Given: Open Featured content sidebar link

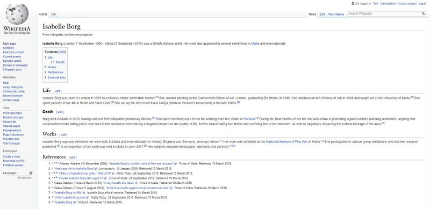Looking at the screenshot, I should [x=13, y=53].
